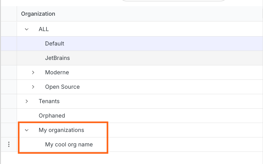Expand the Tenants group chevron
This screenshot has height=164, width=263.
27,101
